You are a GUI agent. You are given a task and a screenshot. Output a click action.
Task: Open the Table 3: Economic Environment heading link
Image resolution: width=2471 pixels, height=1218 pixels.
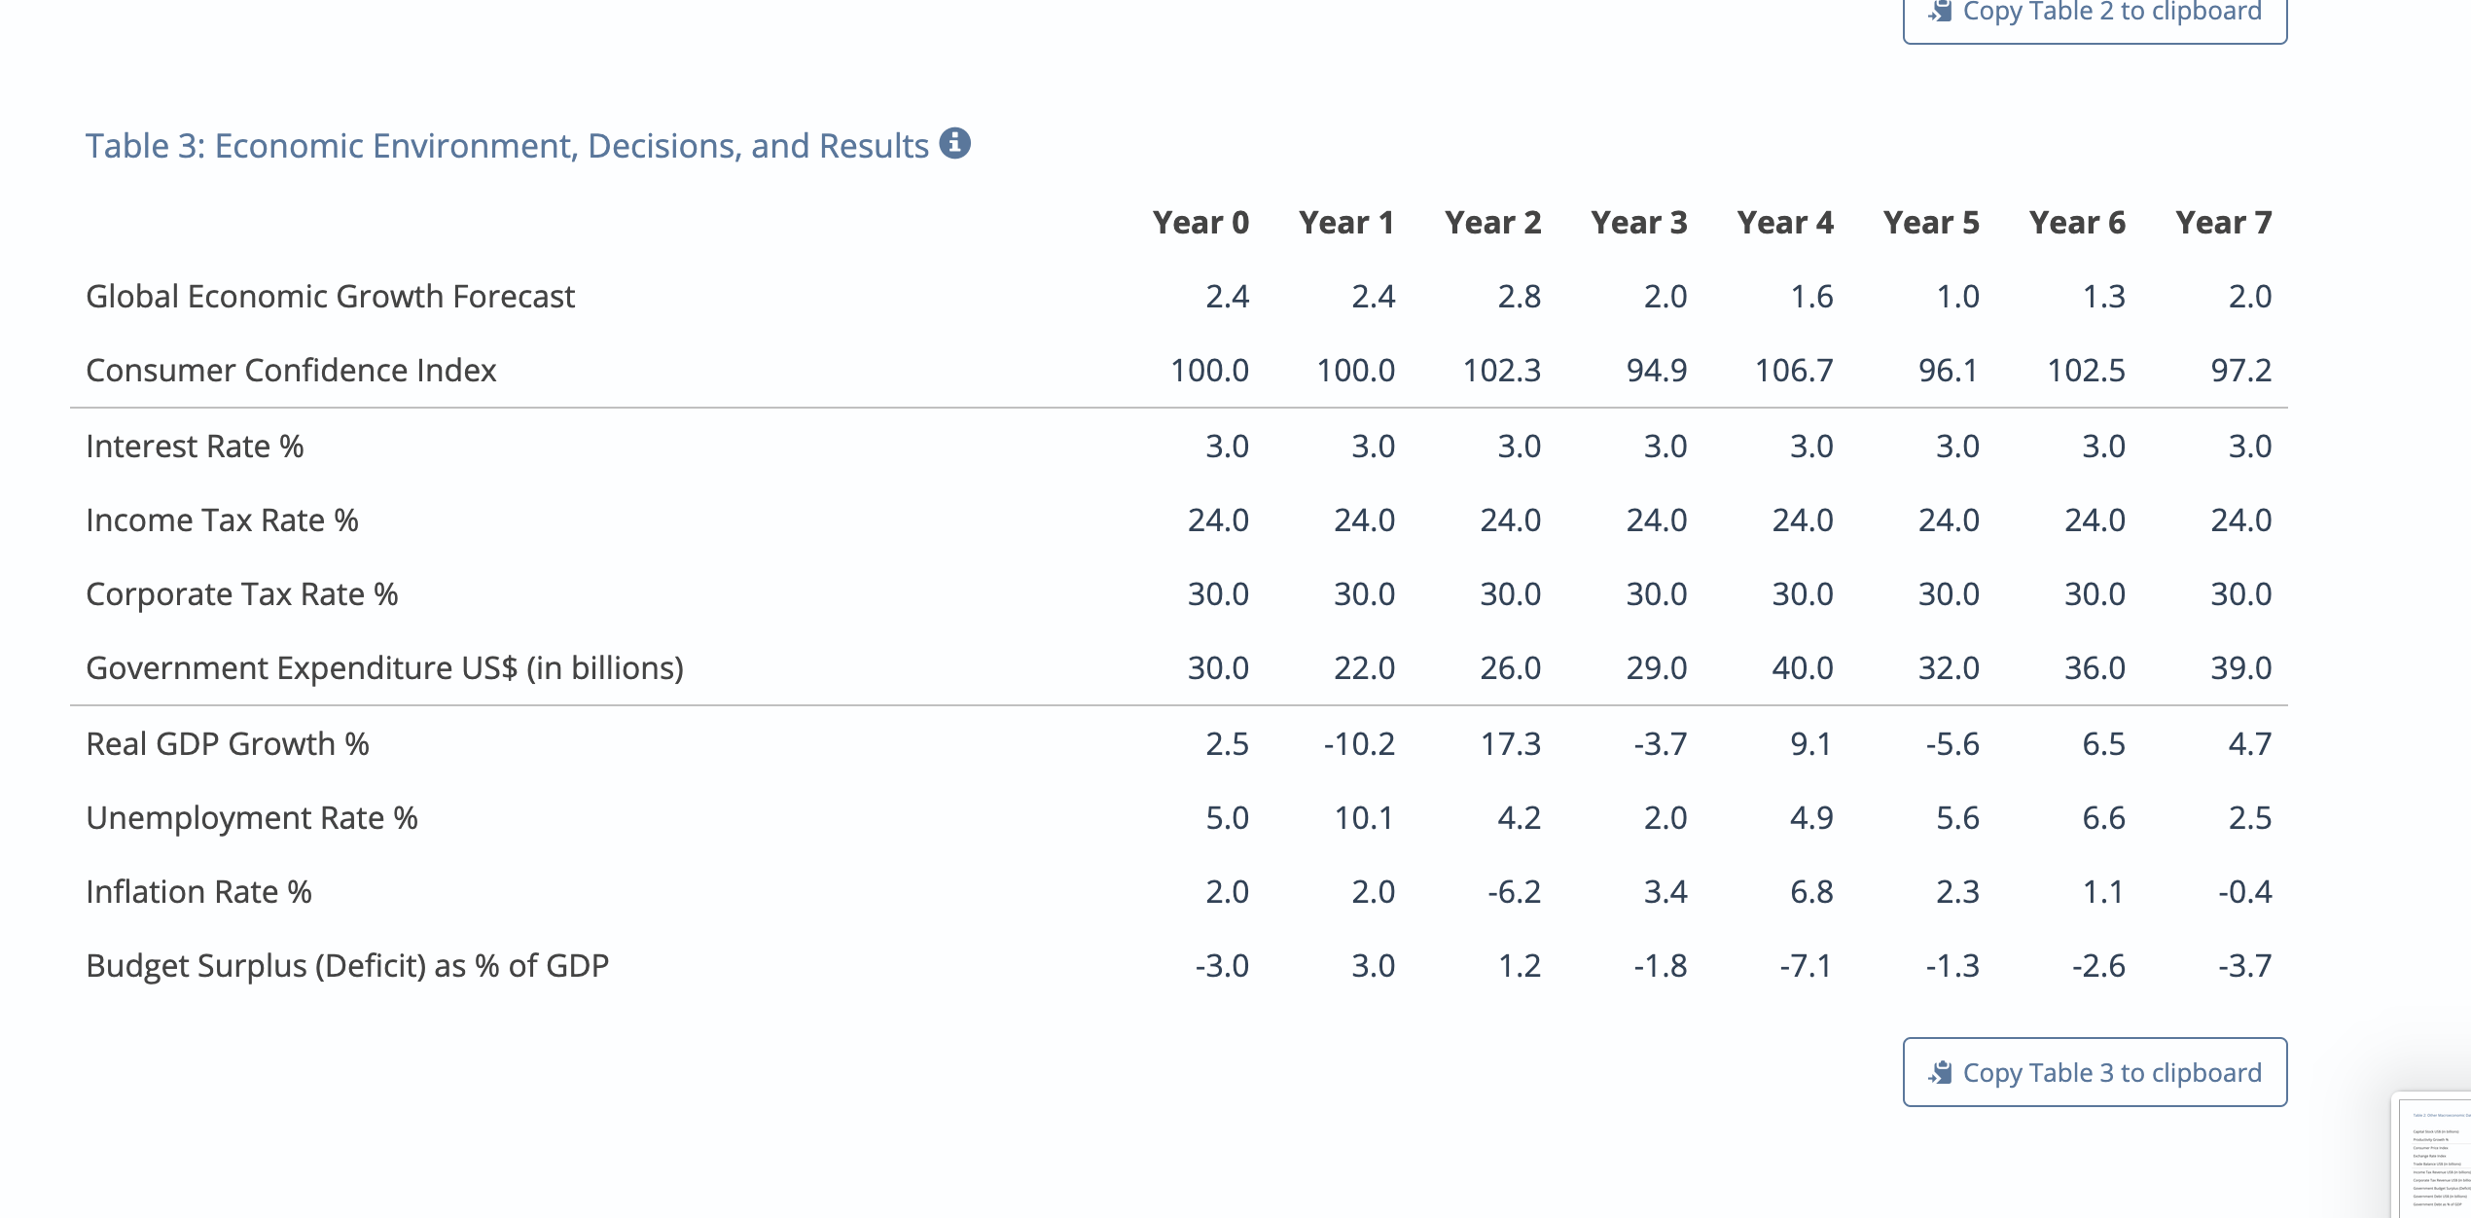pos(506,145)
